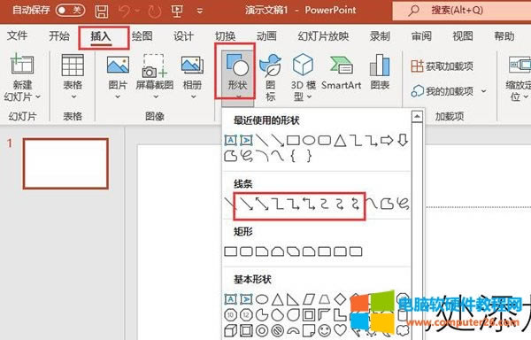Select ellipse in 最近使用的形状
Viewport: 531px width, 340px height.
point(309,140)
